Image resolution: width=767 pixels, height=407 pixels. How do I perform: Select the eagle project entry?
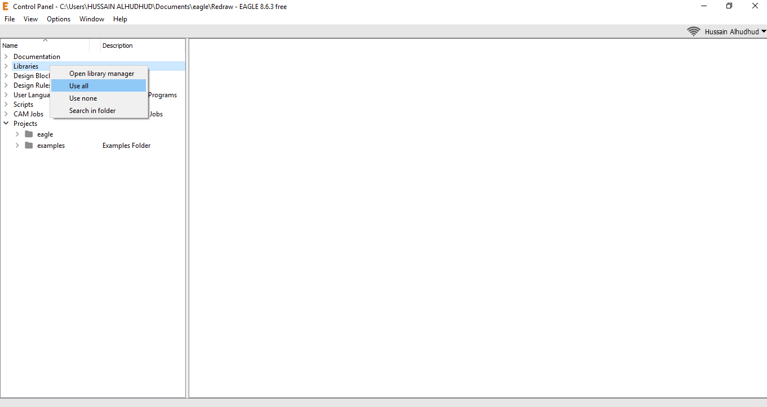45,134
